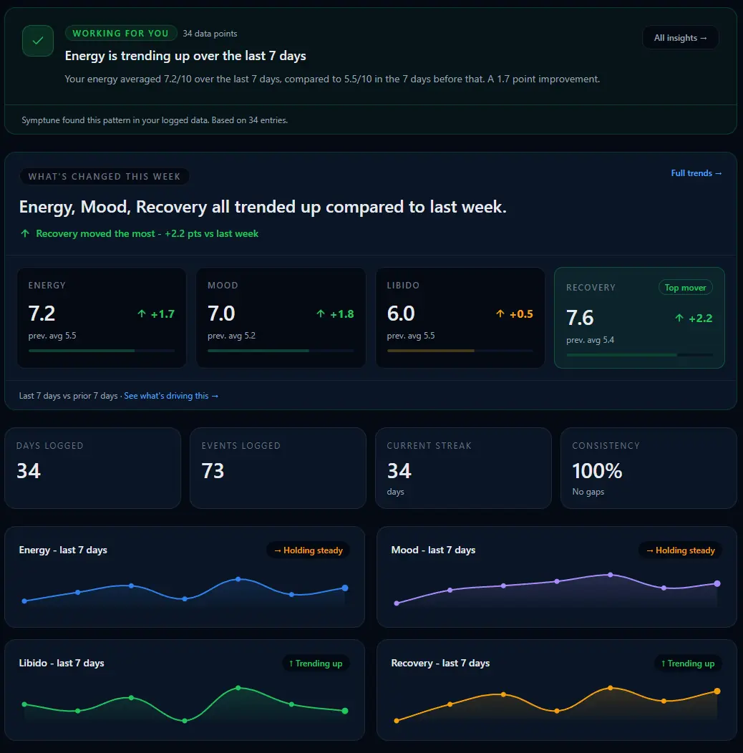This screenshot has height=753, width=743.
Task: Click the 34 data points label
Action: point(210,34)
